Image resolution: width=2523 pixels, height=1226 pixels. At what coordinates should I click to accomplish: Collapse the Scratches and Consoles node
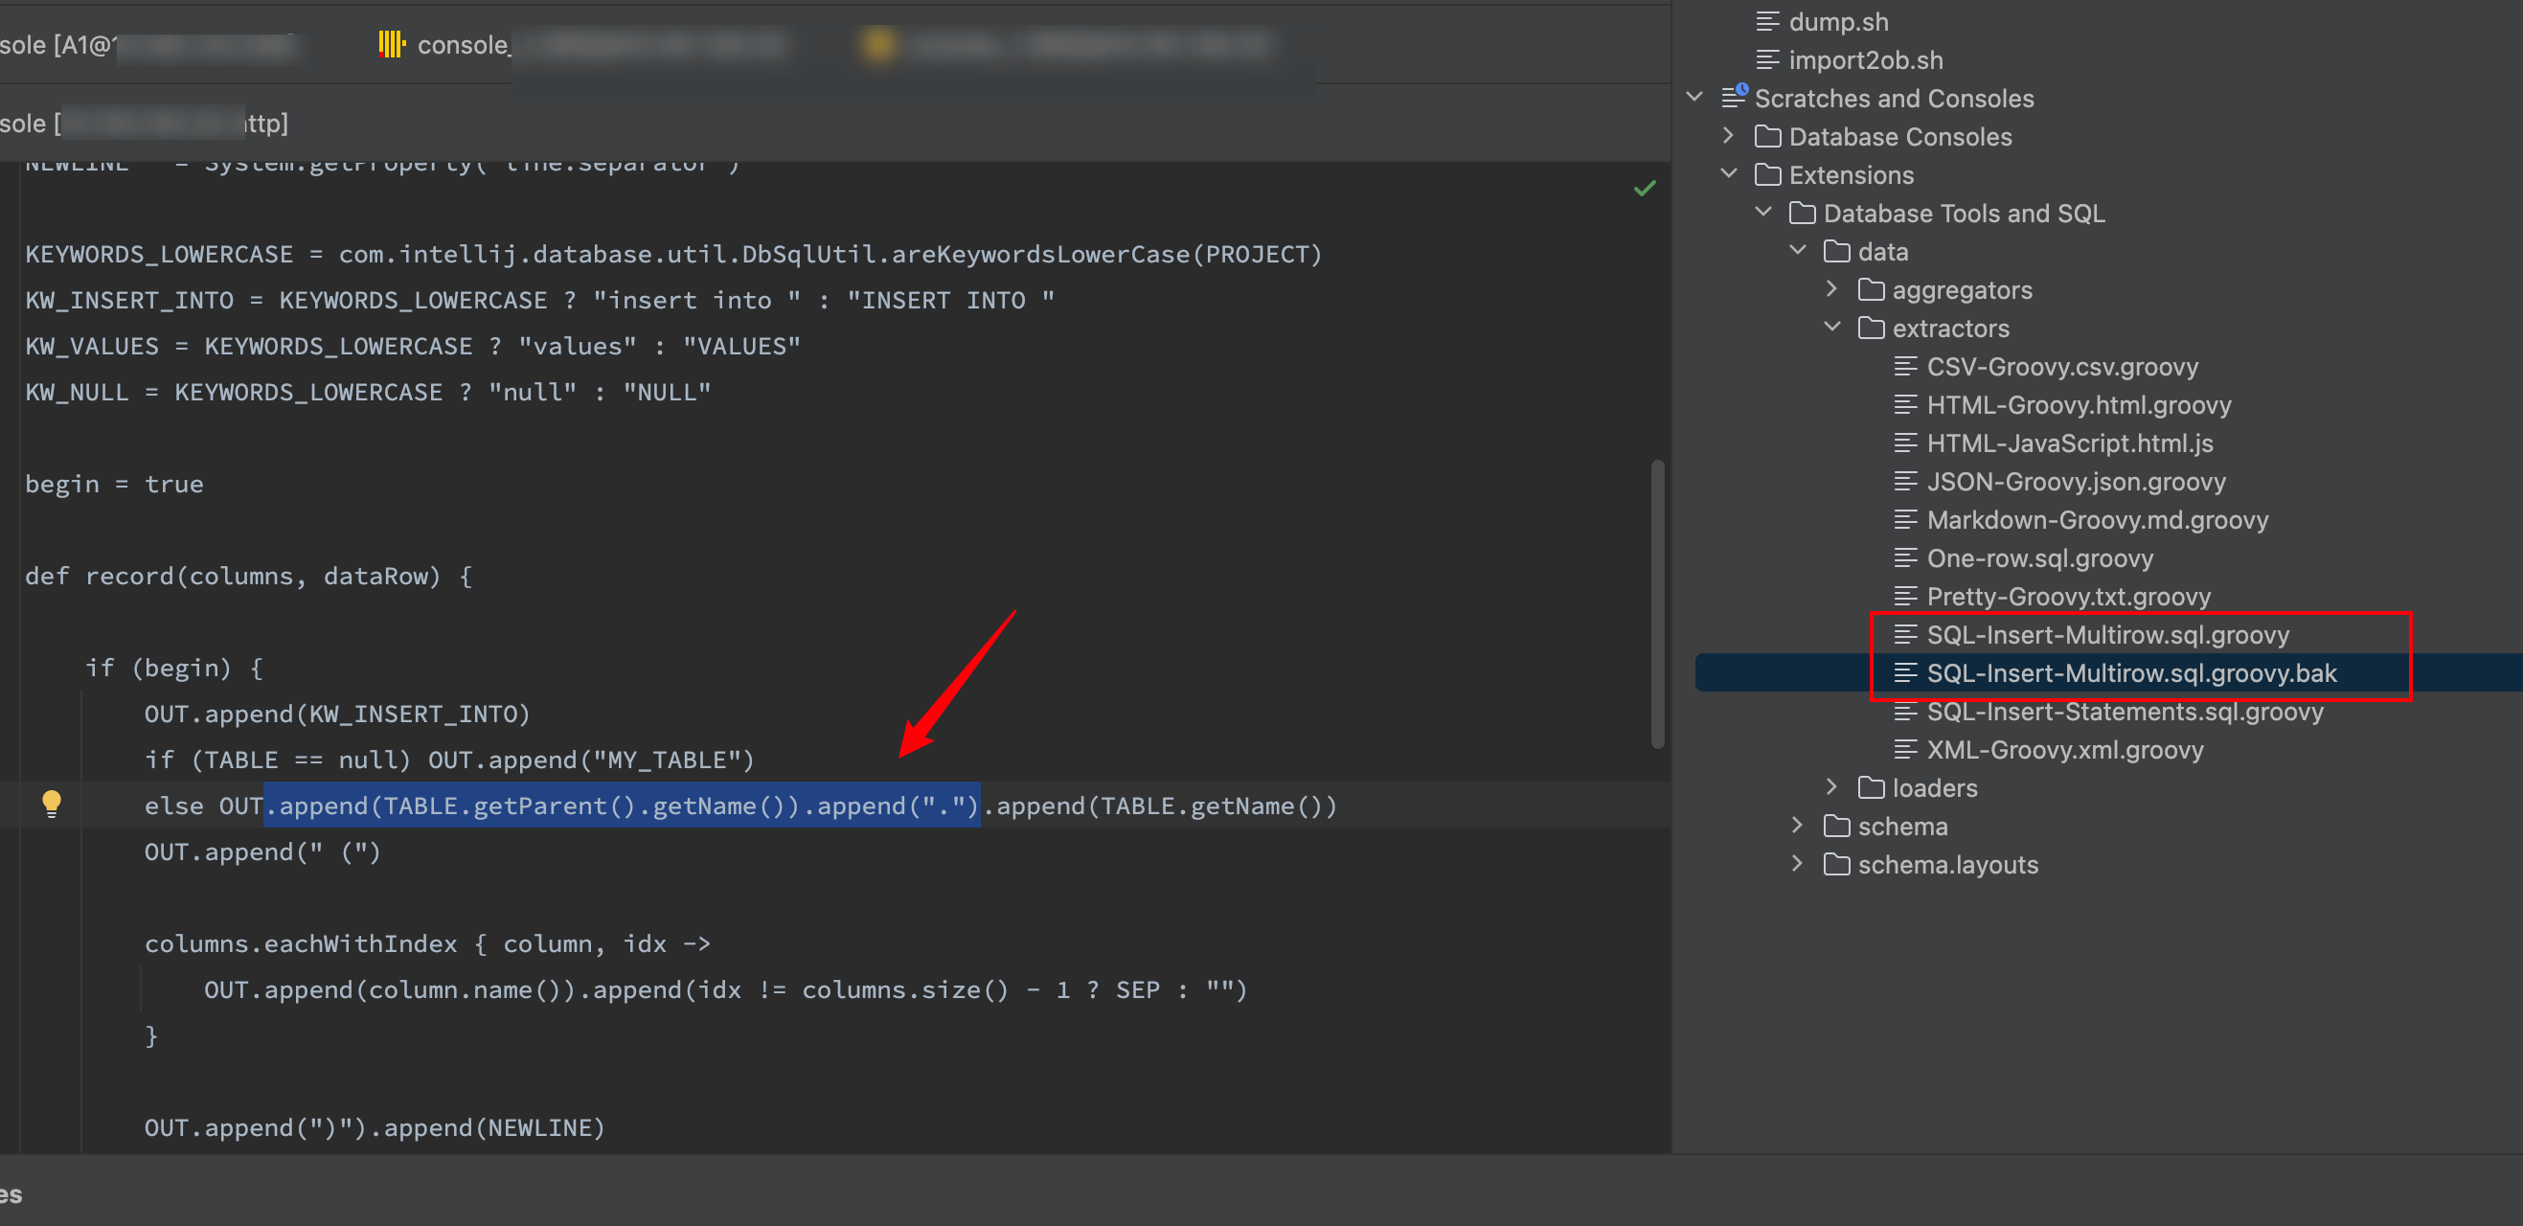point(1694,97)
